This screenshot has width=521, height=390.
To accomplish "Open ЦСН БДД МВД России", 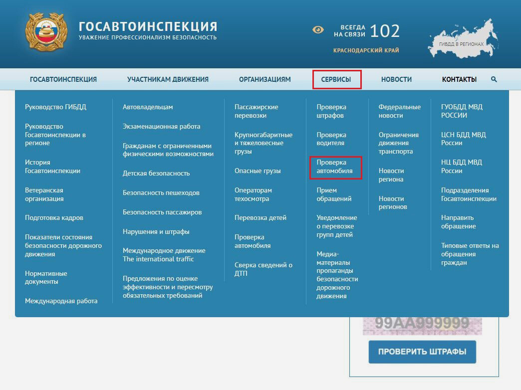I will click(464, 139).
